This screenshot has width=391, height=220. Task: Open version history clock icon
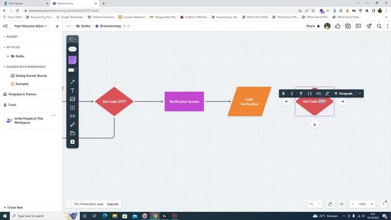(342, 204)
